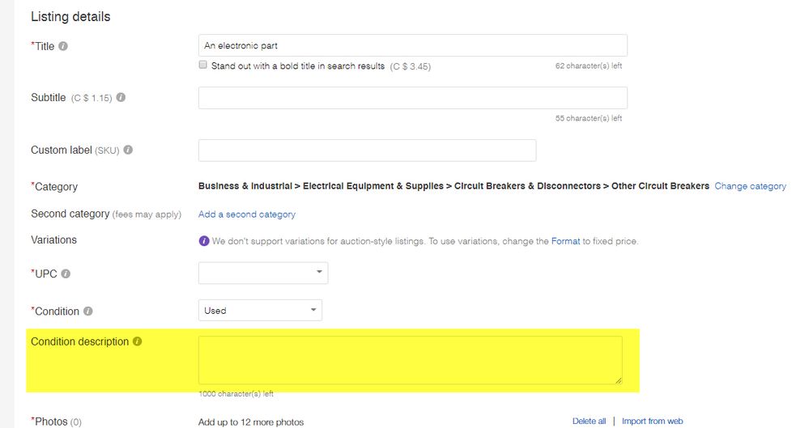Click inside the Condition description textarea

pos(411,360)
